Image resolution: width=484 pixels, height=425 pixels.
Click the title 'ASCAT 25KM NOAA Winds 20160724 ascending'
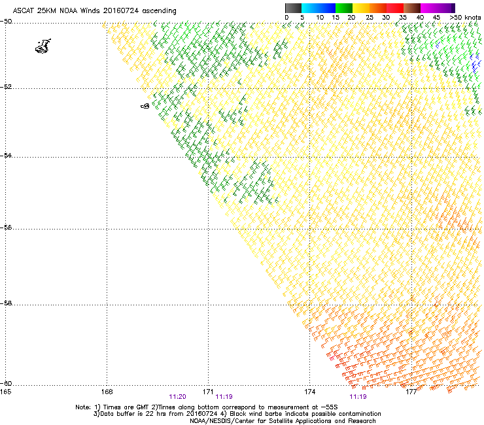coord(94,11)
